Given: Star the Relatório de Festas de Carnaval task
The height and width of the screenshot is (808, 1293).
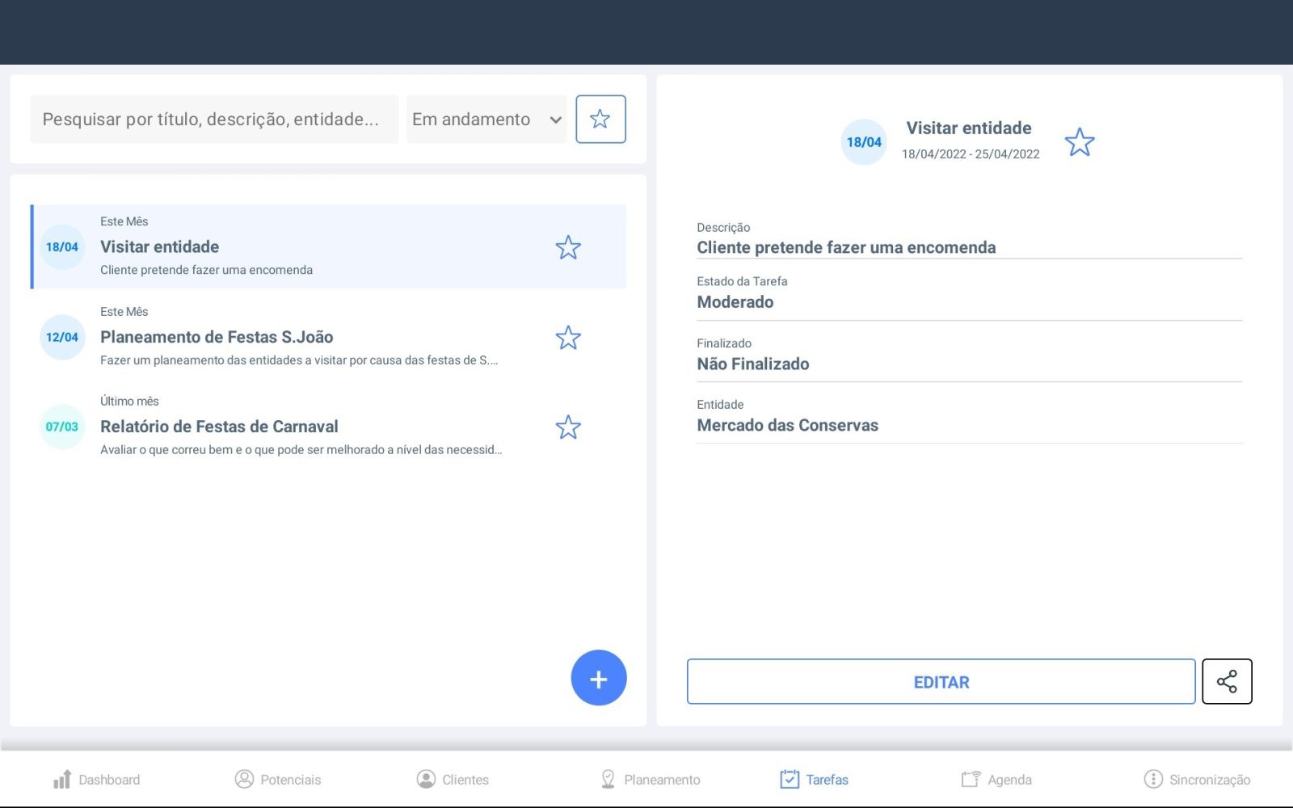Looking at the screenshot, I should (x=568, y=427).
